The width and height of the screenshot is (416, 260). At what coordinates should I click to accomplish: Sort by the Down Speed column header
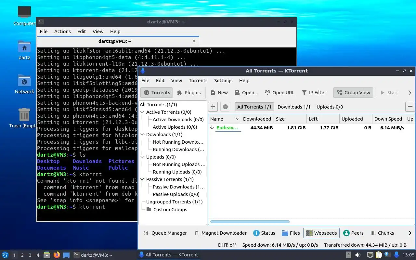tap(389, 119)
